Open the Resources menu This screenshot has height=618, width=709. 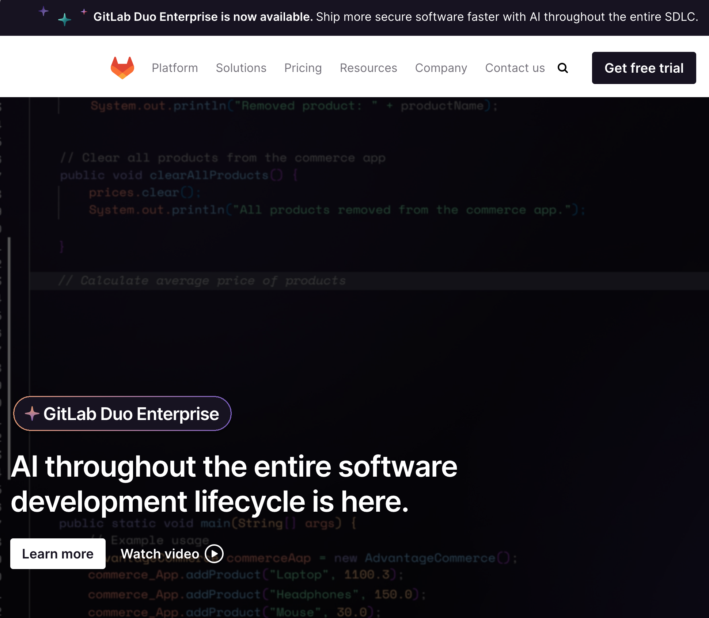(368, 68)
